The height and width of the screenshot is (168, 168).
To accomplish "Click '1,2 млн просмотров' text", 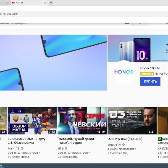I will click(x=122, y=149).
